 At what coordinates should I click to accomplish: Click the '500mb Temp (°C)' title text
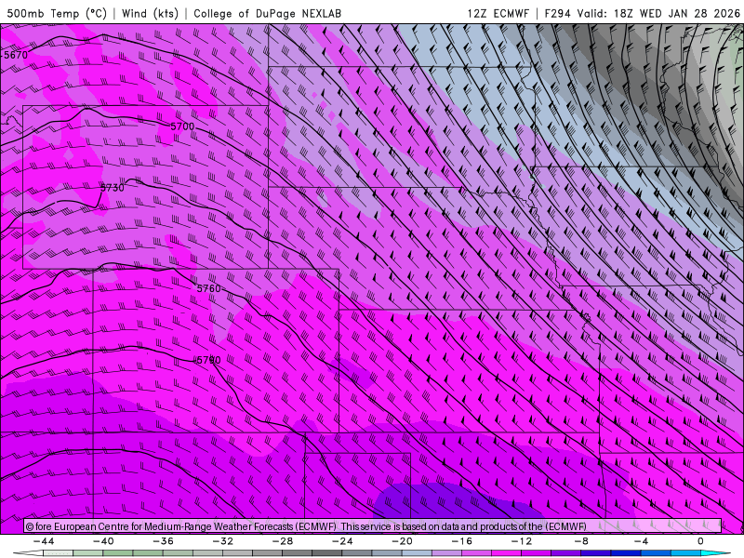click(57, 13)
